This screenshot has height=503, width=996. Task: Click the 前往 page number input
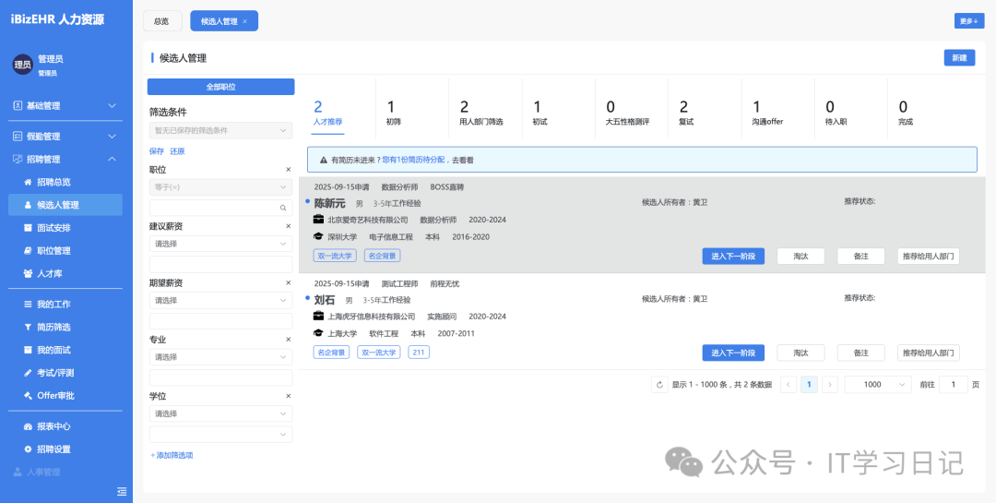coord(953,385)
